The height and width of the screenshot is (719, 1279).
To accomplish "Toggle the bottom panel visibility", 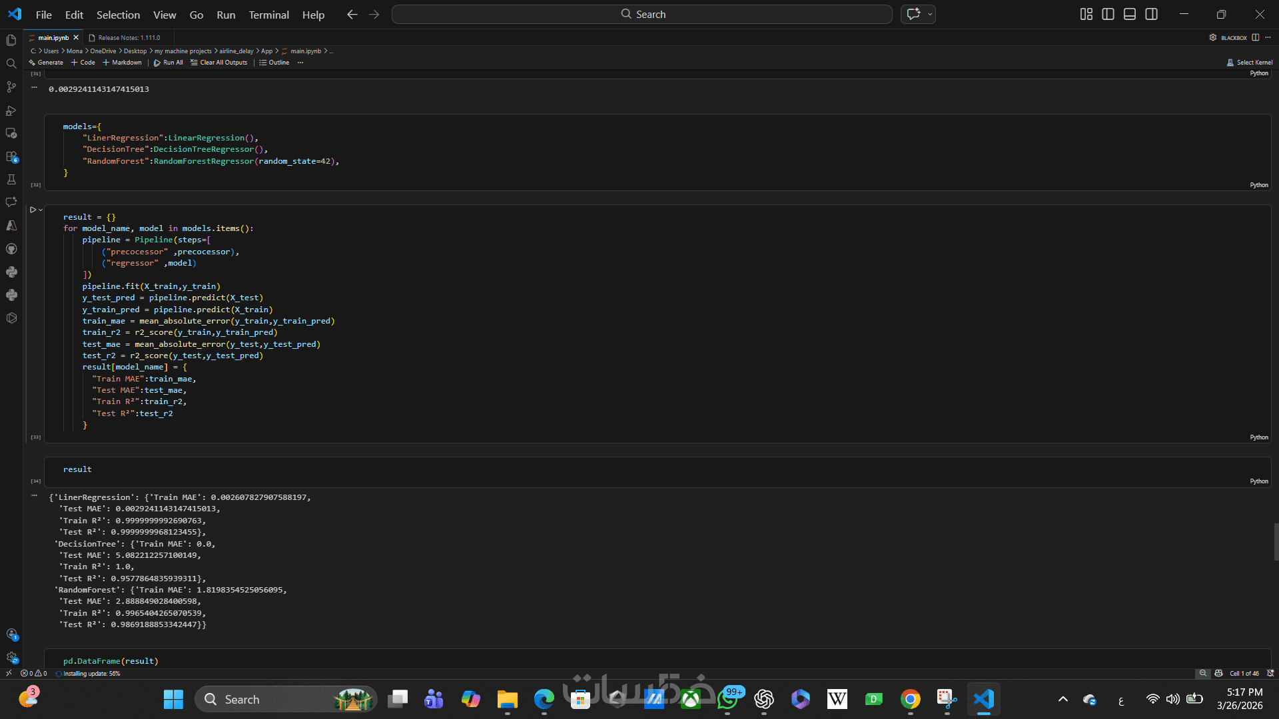I will click(x=1130, y=14).
